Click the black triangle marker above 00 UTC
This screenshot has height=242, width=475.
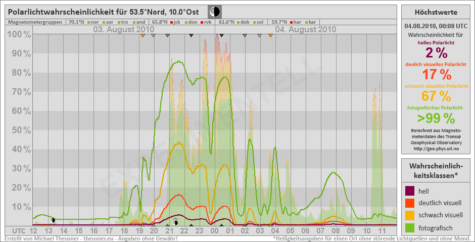click(x=221, y=36)
